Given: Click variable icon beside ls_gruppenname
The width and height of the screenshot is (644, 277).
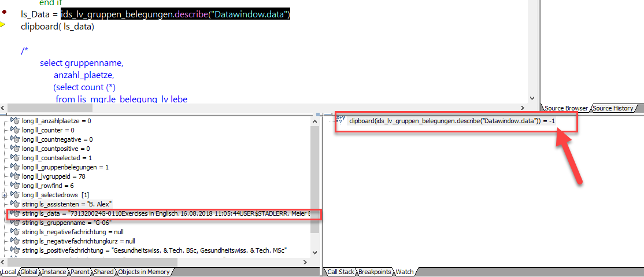Looking at the screenshot, I should 15,223.
